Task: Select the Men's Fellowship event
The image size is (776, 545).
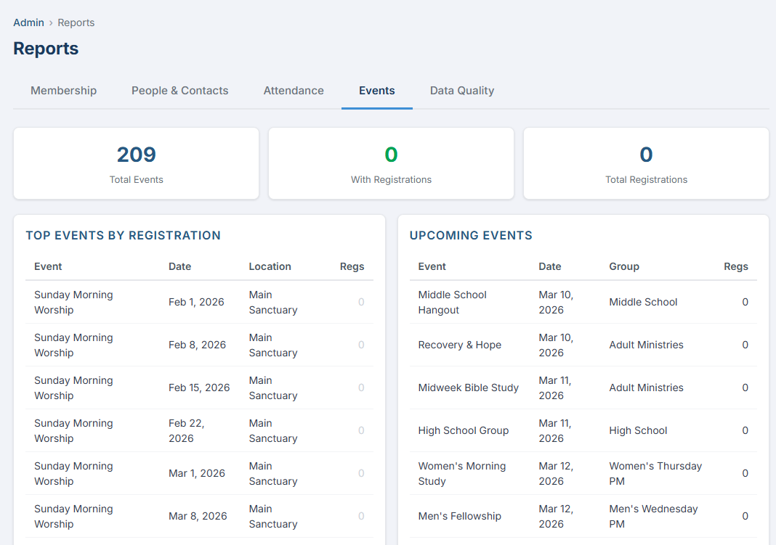Action: click(459, 516)
